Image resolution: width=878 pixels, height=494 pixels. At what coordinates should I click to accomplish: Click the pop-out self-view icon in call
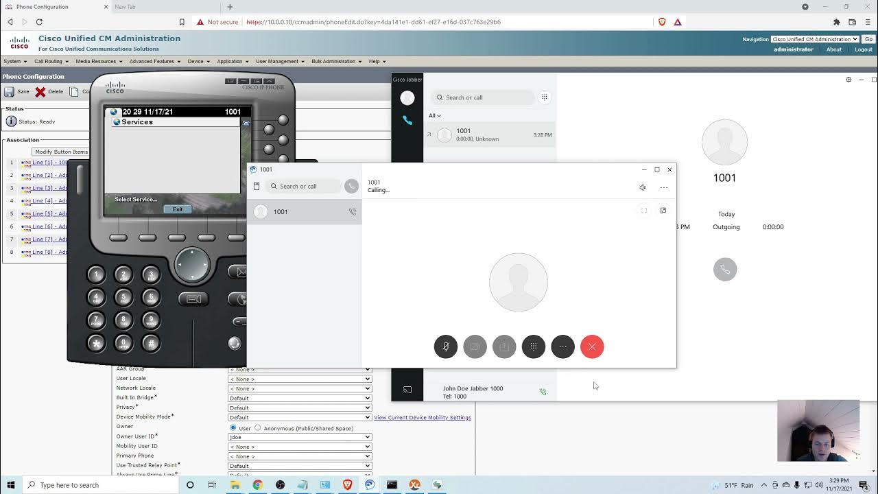coord(663,211)
